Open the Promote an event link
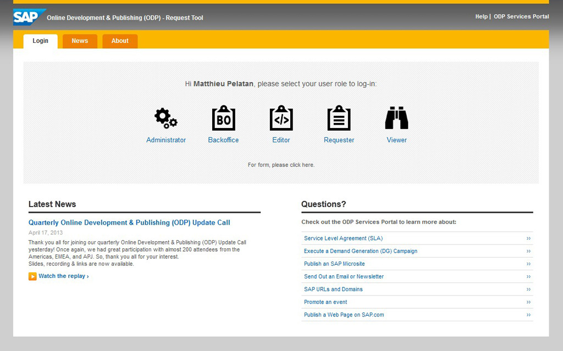This screenshot has width=563, height=351. click(325, 302)
